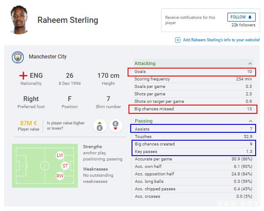Open Add Raheem Sterling's info to your website link
This screenshot has width=264, height=211.
pyautogui.click(x=221, y=40)
